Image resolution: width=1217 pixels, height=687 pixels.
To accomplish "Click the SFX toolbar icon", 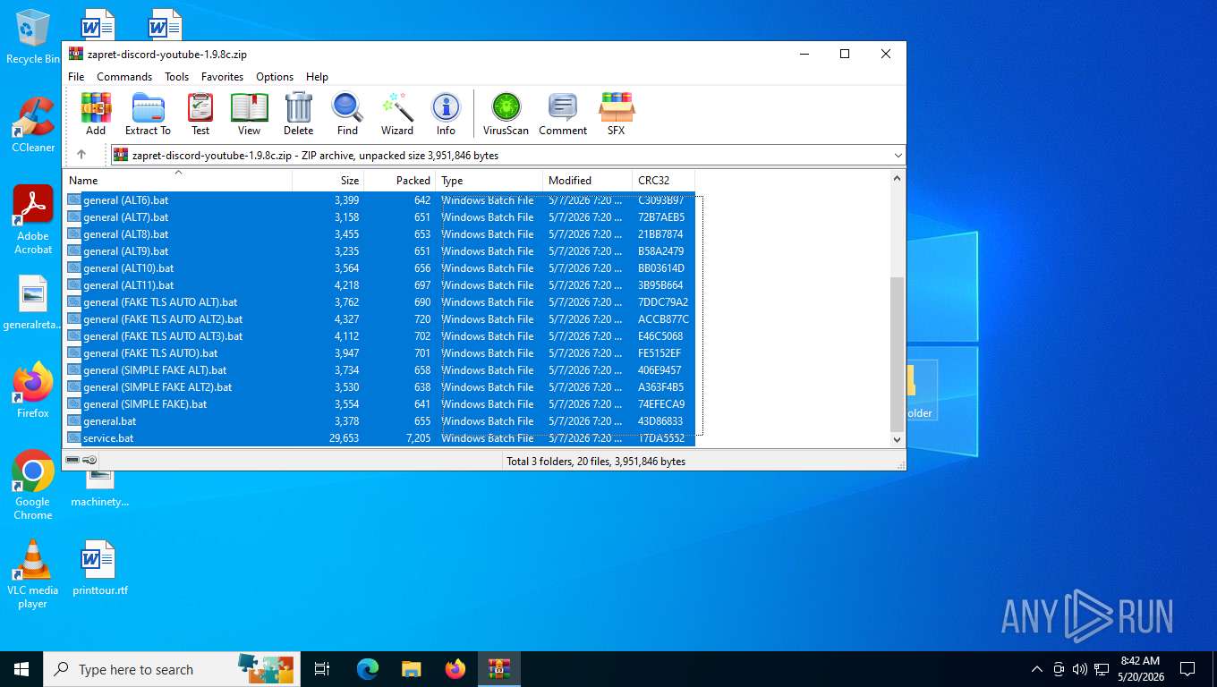I will point(617,114).
